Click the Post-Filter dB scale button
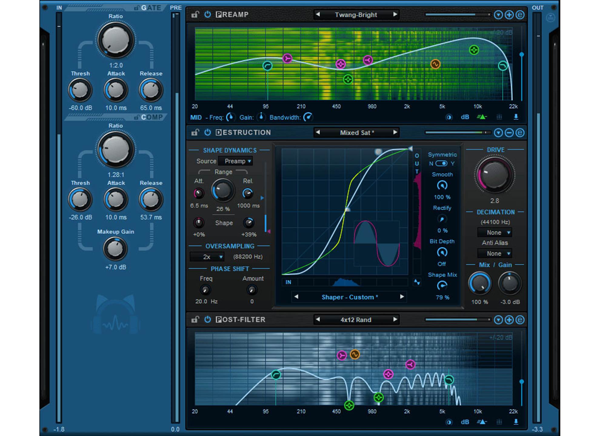The image size is (600, 436). [465, 422]
